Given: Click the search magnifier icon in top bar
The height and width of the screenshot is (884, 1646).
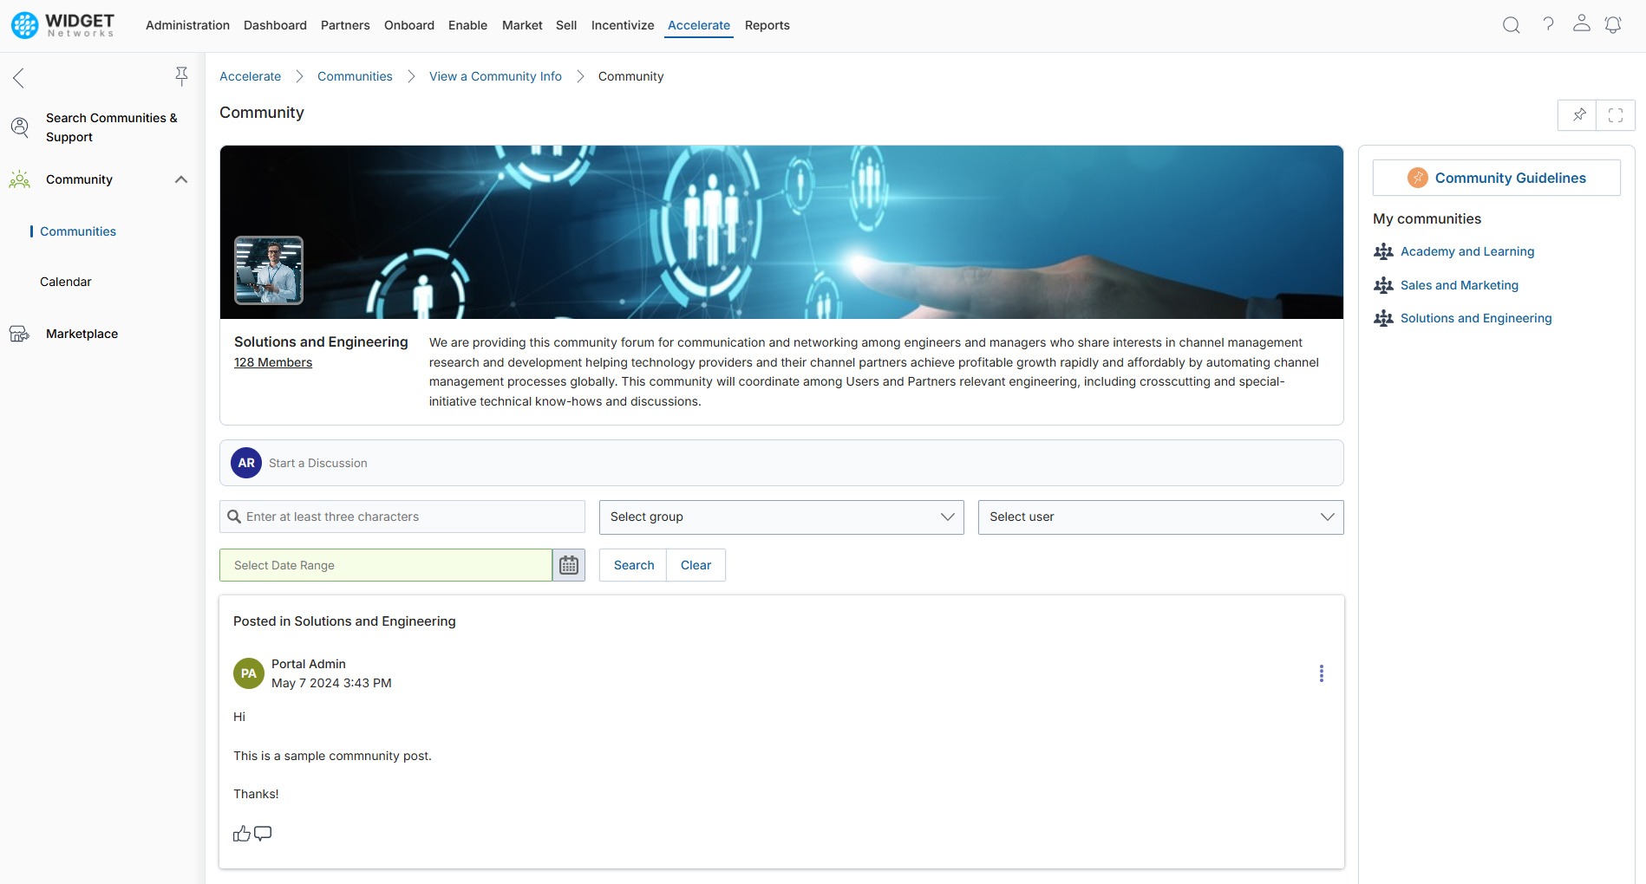Looking at the screenshot, I should click(1511, 25).
